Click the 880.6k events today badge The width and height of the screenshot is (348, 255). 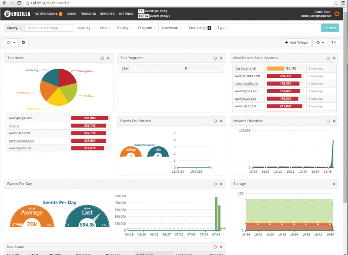tap(144, 16)
